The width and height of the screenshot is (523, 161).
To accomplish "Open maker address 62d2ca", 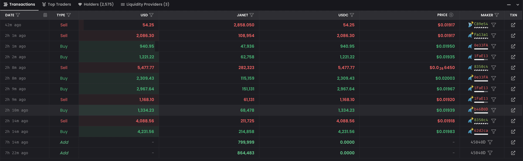I will 481,130.
